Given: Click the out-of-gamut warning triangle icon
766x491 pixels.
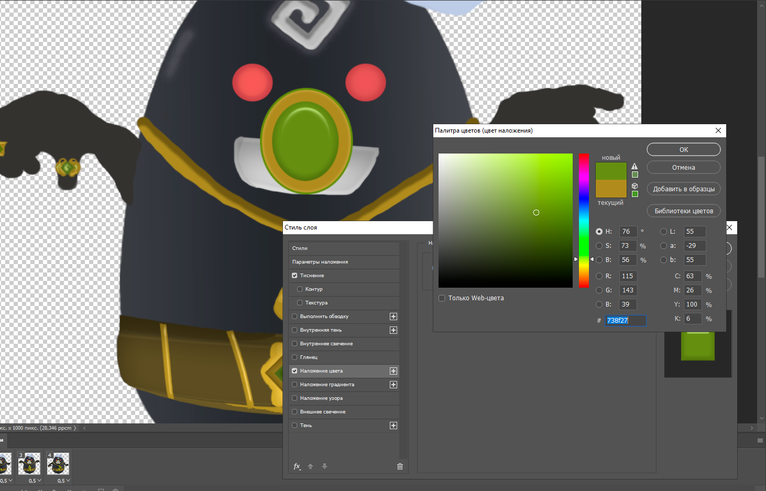Looking at the screenshot, I should (634, 167).
